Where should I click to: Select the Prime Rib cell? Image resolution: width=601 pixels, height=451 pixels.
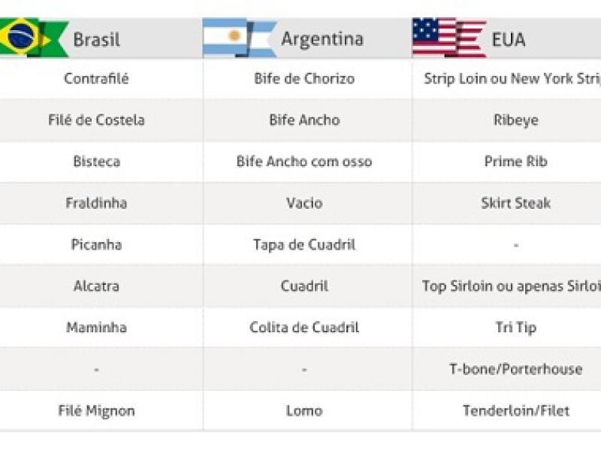pyautogui.click(x=515, y=162)
